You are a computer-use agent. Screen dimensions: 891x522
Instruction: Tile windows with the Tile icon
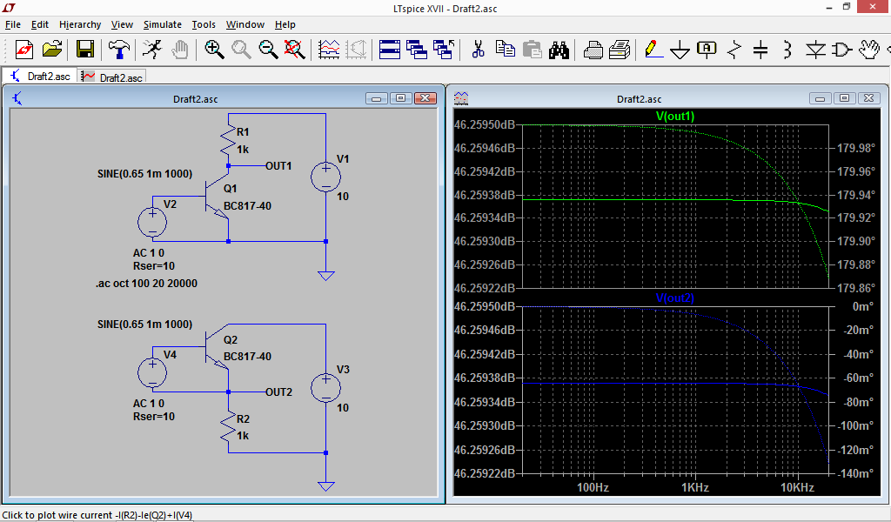pyautogui.click(x=390, y=50)
